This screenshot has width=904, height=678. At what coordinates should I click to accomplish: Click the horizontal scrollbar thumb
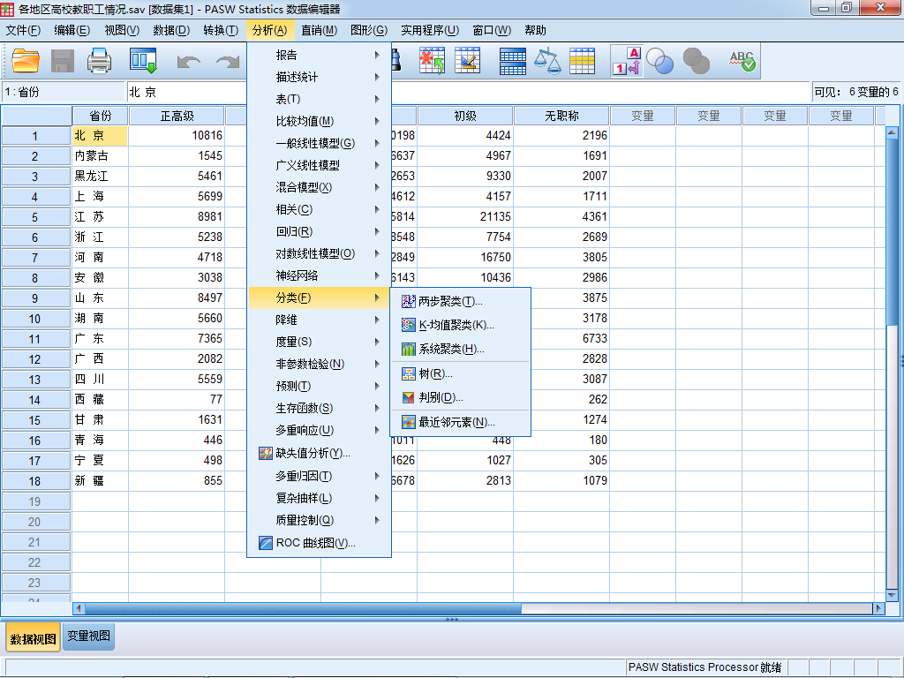coord(304,608)
